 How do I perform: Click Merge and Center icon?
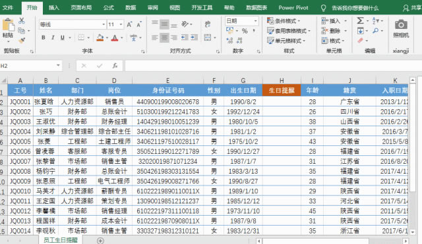pos(208,37)
